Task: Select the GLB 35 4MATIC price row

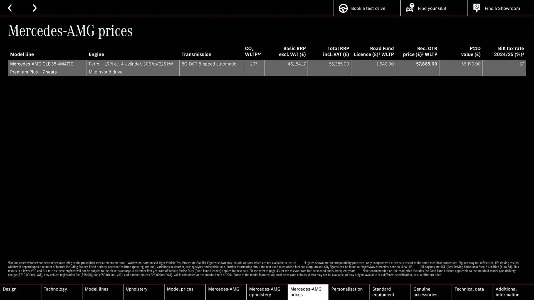Action: click(x=111, y=68)
